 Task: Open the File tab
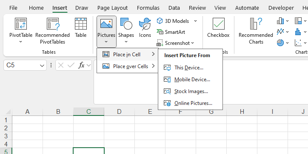tap(13, 8)
